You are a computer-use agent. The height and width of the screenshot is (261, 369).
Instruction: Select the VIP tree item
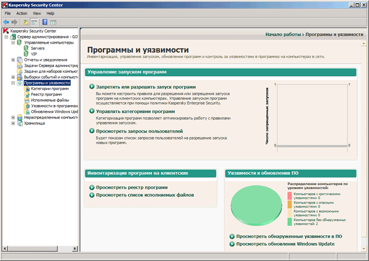[x=34, y=54]
